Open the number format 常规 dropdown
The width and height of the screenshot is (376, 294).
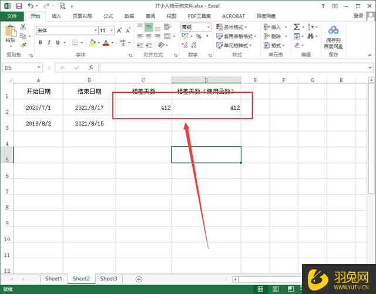pos(209,27)
